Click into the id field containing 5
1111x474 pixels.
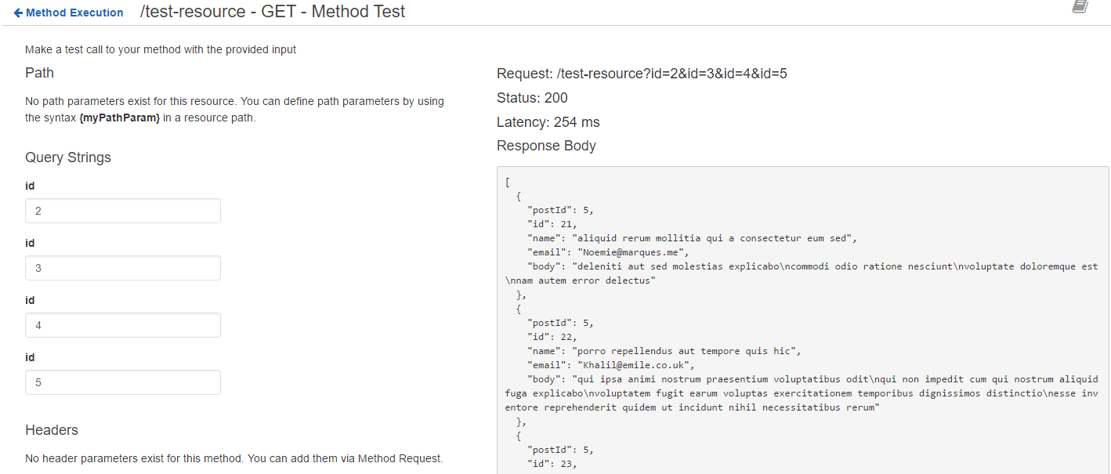click(123, 382)
